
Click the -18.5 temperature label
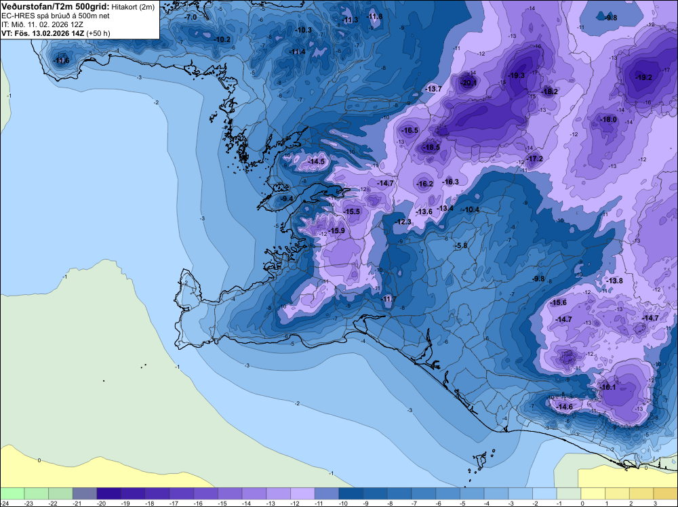pyautogui.click(x=431, y=147)
